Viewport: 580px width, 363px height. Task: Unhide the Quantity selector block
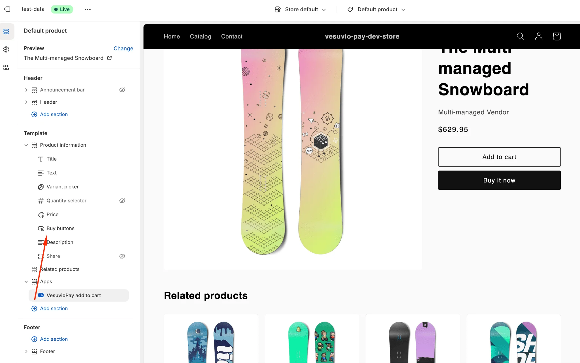[122, 201]
